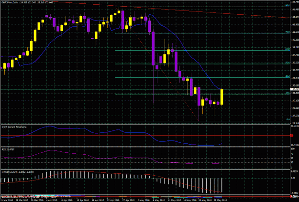Select the 0.0 Fibonacci level label
The width and height of the screenshot is (299, 202).
tap(288, 119)
